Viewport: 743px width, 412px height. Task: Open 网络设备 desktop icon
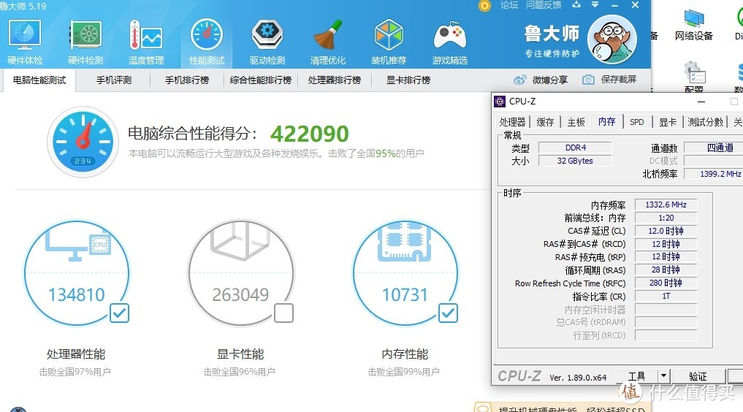694,25
